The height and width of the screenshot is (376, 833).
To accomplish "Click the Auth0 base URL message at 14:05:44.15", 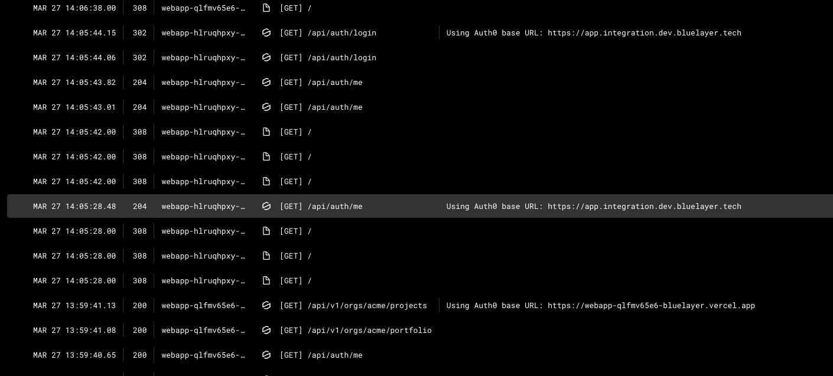I will 594,33.
